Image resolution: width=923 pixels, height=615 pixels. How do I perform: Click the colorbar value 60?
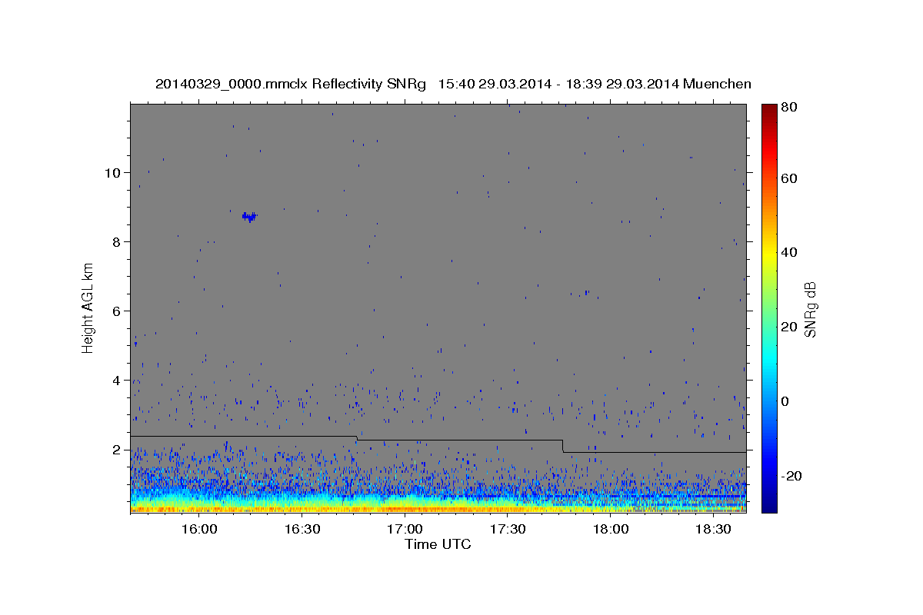point(791,178)
